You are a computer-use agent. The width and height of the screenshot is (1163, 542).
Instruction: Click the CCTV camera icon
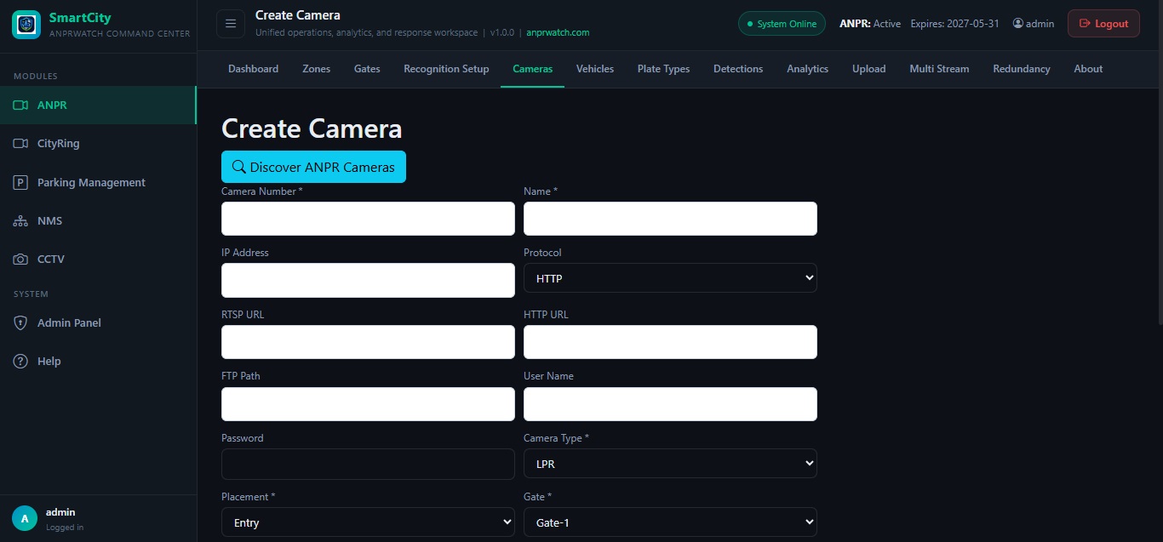point(20,259)
